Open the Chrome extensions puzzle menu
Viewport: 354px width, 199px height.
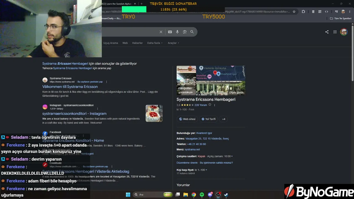click(303, 12)
